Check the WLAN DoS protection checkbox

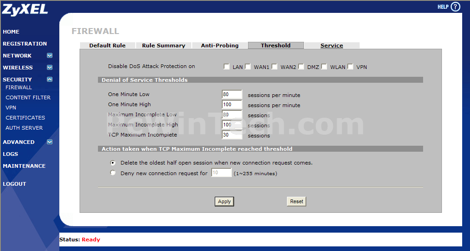point(324,67)
